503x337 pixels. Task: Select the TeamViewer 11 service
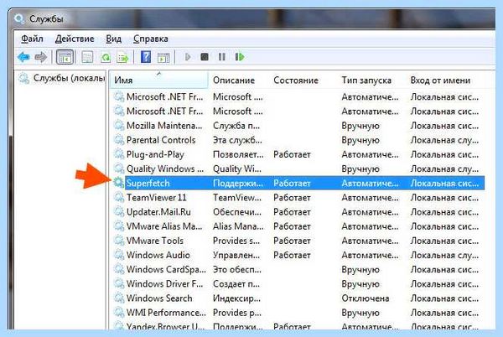pyautogui.click(x=156, y=198)
